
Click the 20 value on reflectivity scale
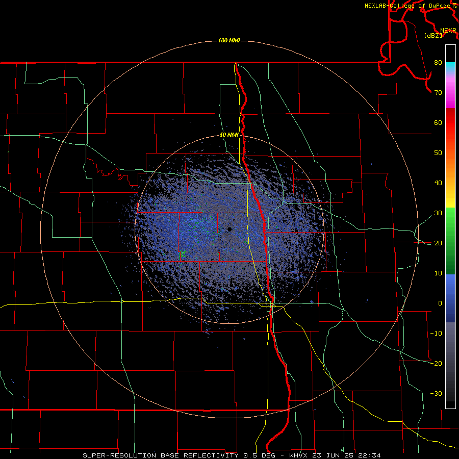click(x=438, y=243)
